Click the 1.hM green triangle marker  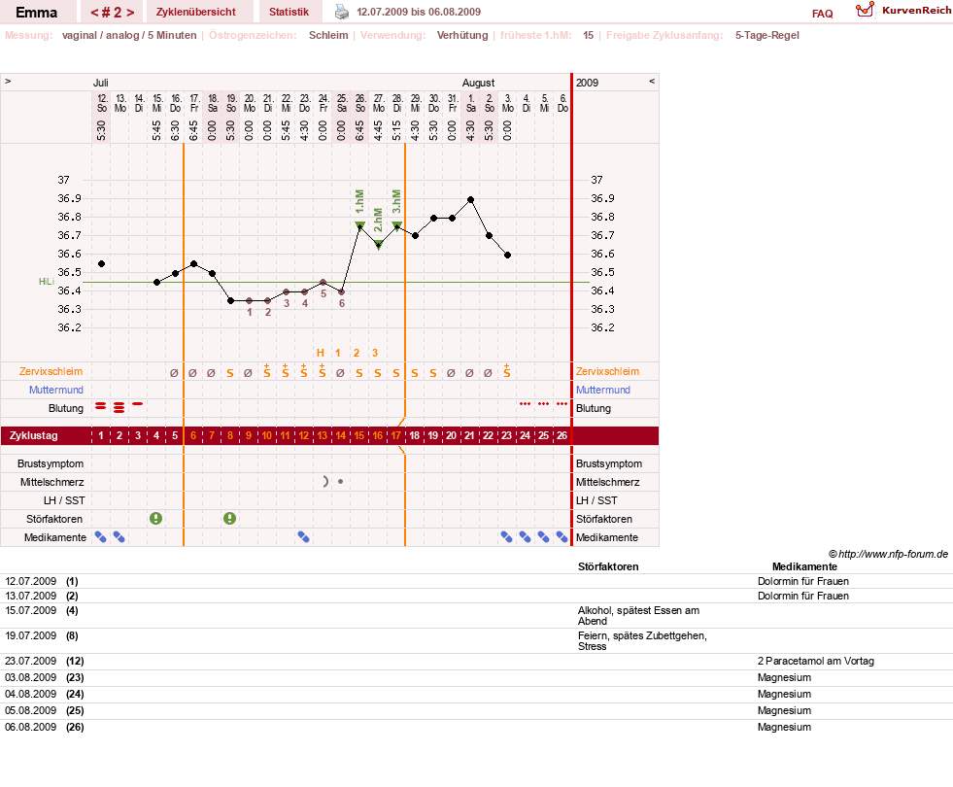click(x=359, y=226)
